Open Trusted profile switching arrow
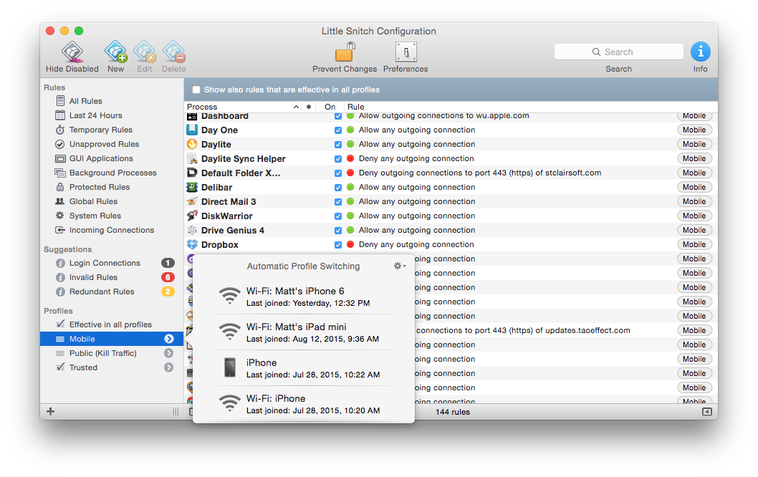Viewport: 758px width, 477px height. [x=168, y=367]
